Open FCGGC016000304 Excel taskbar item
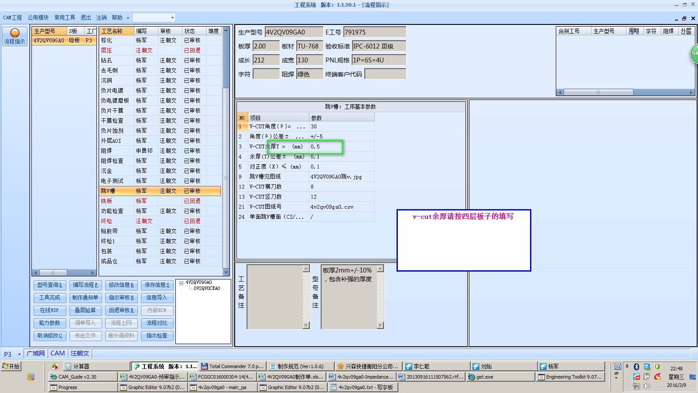 point(222,377)
